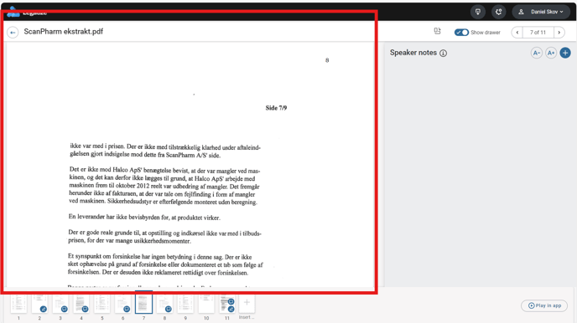Open the Daniel Skov user dropdown
The height and width of the screenshot is (323, 577).
click(541, 12)
